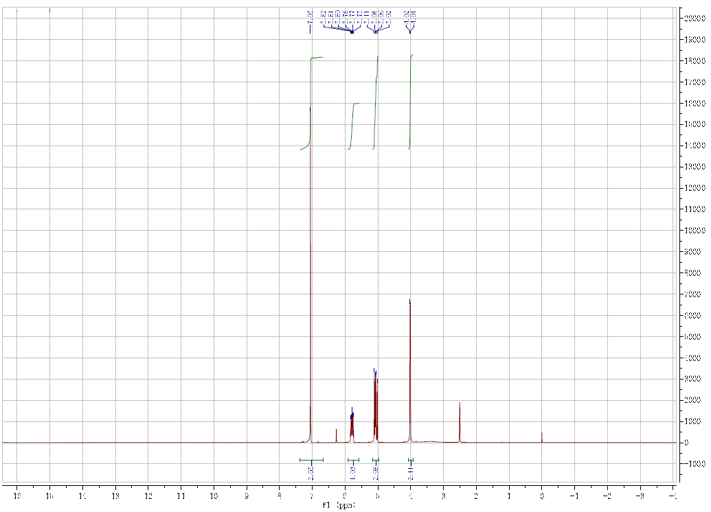711x512 pixels.
Task: Click the tiny reference peak at 0 ppm
Action: tap(542, 437)
